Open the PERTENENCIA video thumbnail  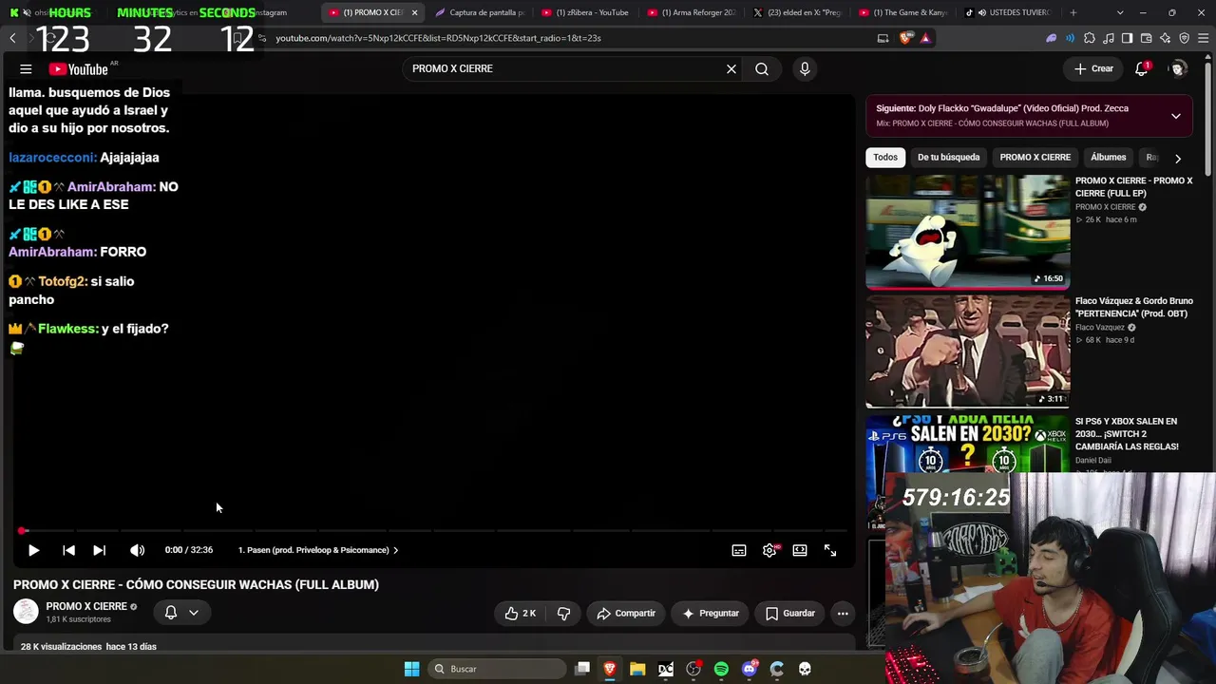pos(967,351)
